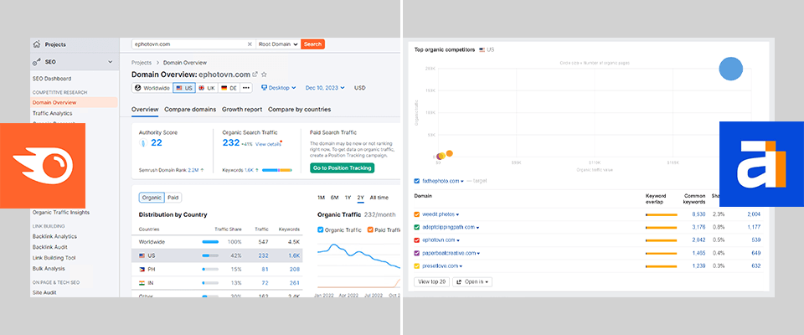Uncheck the weedit.photos checkbox
804x335 pixels.
[417, 214]
